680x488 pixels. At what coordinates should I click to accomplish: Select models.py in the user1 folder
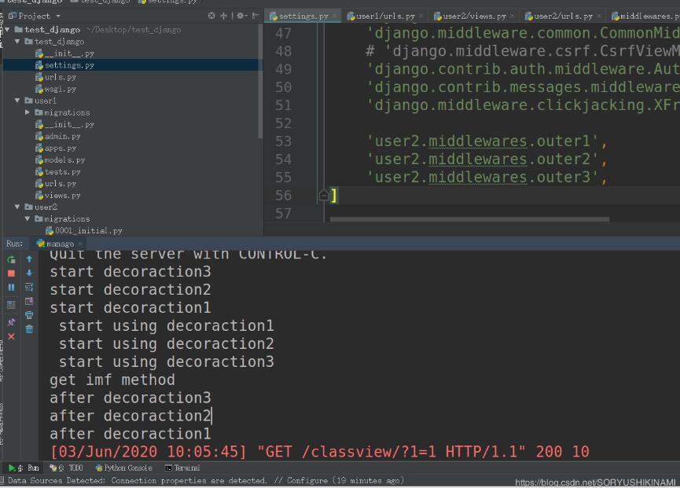click(x=64, y=160)
